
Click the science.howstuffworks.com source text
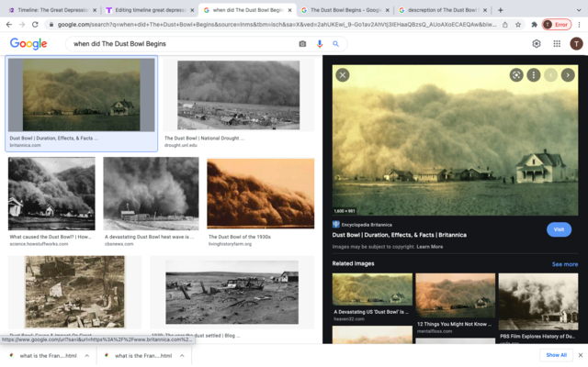click(39, 244)
